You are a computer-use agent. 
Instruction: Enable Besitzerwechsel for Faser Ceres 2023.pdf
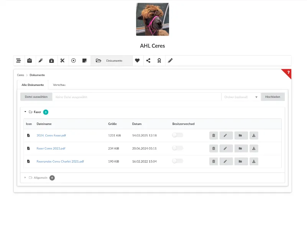click(x=177, y=148)
